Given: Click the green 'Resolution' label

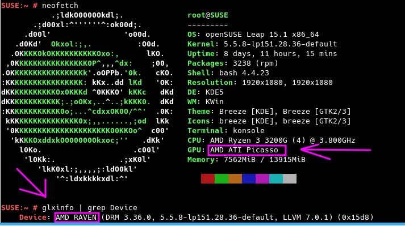Looking at the screenshot, I should coord(210,83).
